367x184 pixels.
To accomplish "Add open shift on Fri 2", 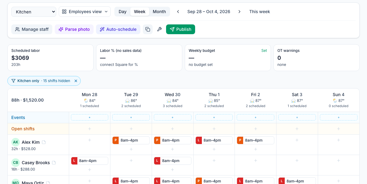I will click(256, 129).
